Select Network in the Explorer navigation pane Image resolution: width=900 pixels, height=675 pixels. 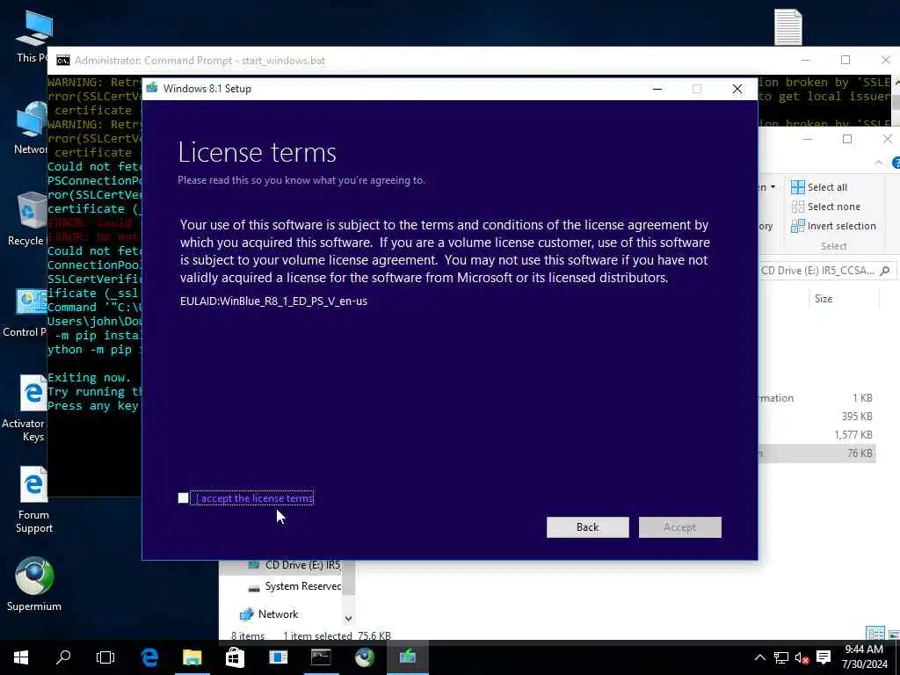pos(269,614)
